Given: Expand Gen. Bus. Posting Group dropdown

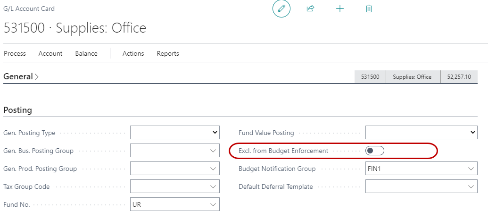Looking at the screenshot, I should point(213,151).
